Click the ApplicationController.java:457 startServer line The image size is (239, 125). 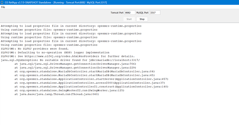coord(91,79)
